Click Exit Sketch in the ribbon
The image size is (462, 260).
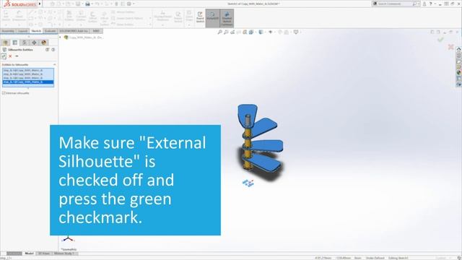6,16
